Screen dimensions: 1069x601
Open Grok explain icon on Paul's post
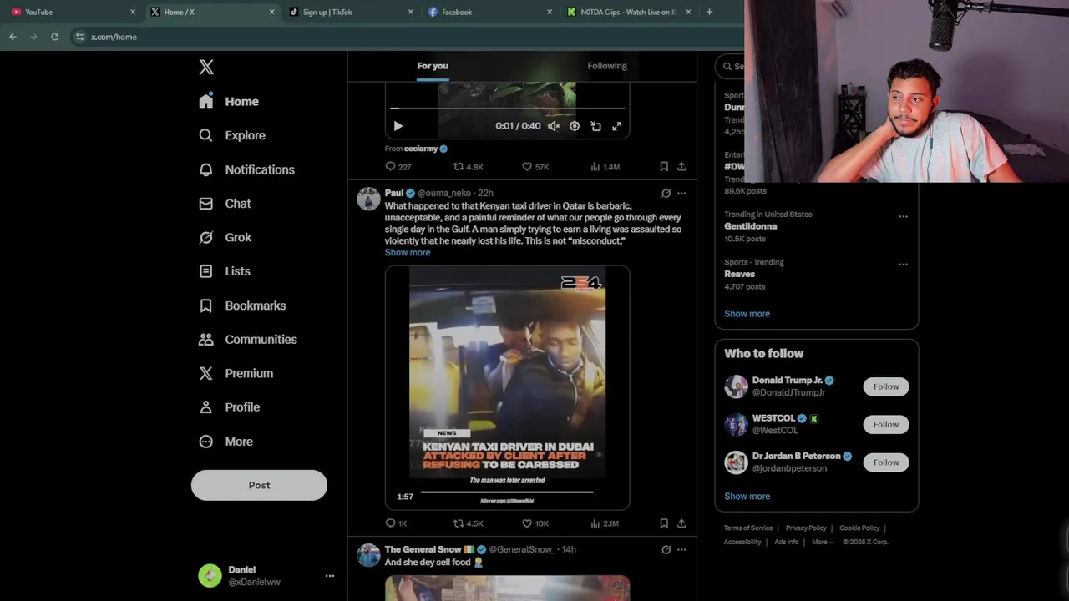[x=666, y=193]
